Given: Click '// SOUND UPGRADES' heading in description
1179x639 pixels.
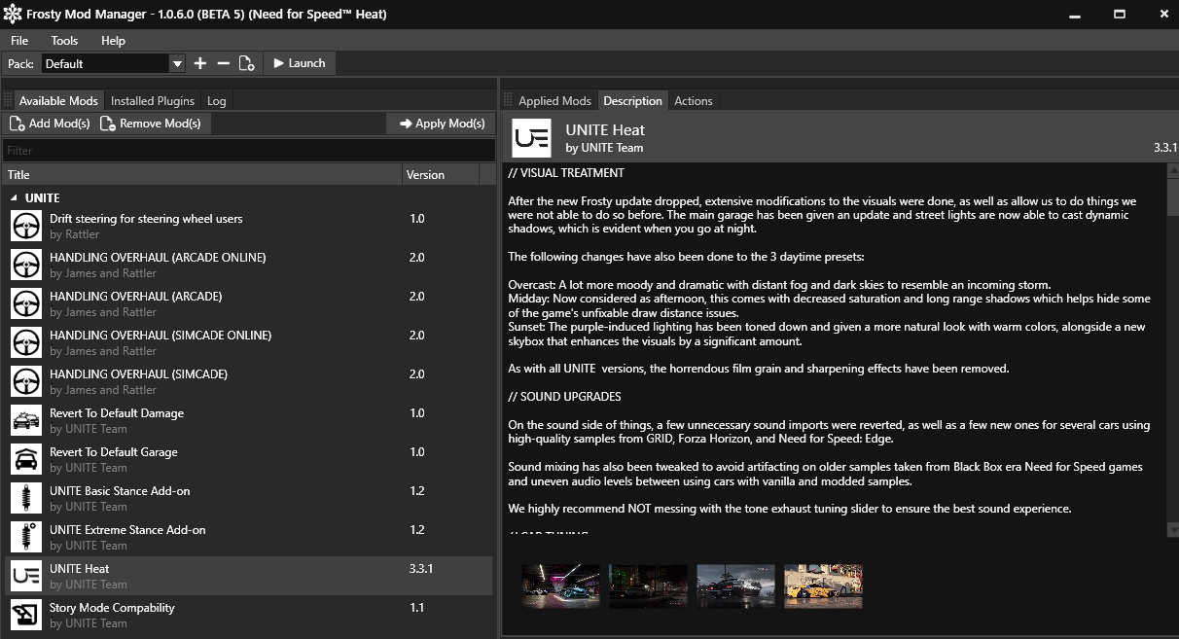Looking at the screenshot, I should point(564,397).
